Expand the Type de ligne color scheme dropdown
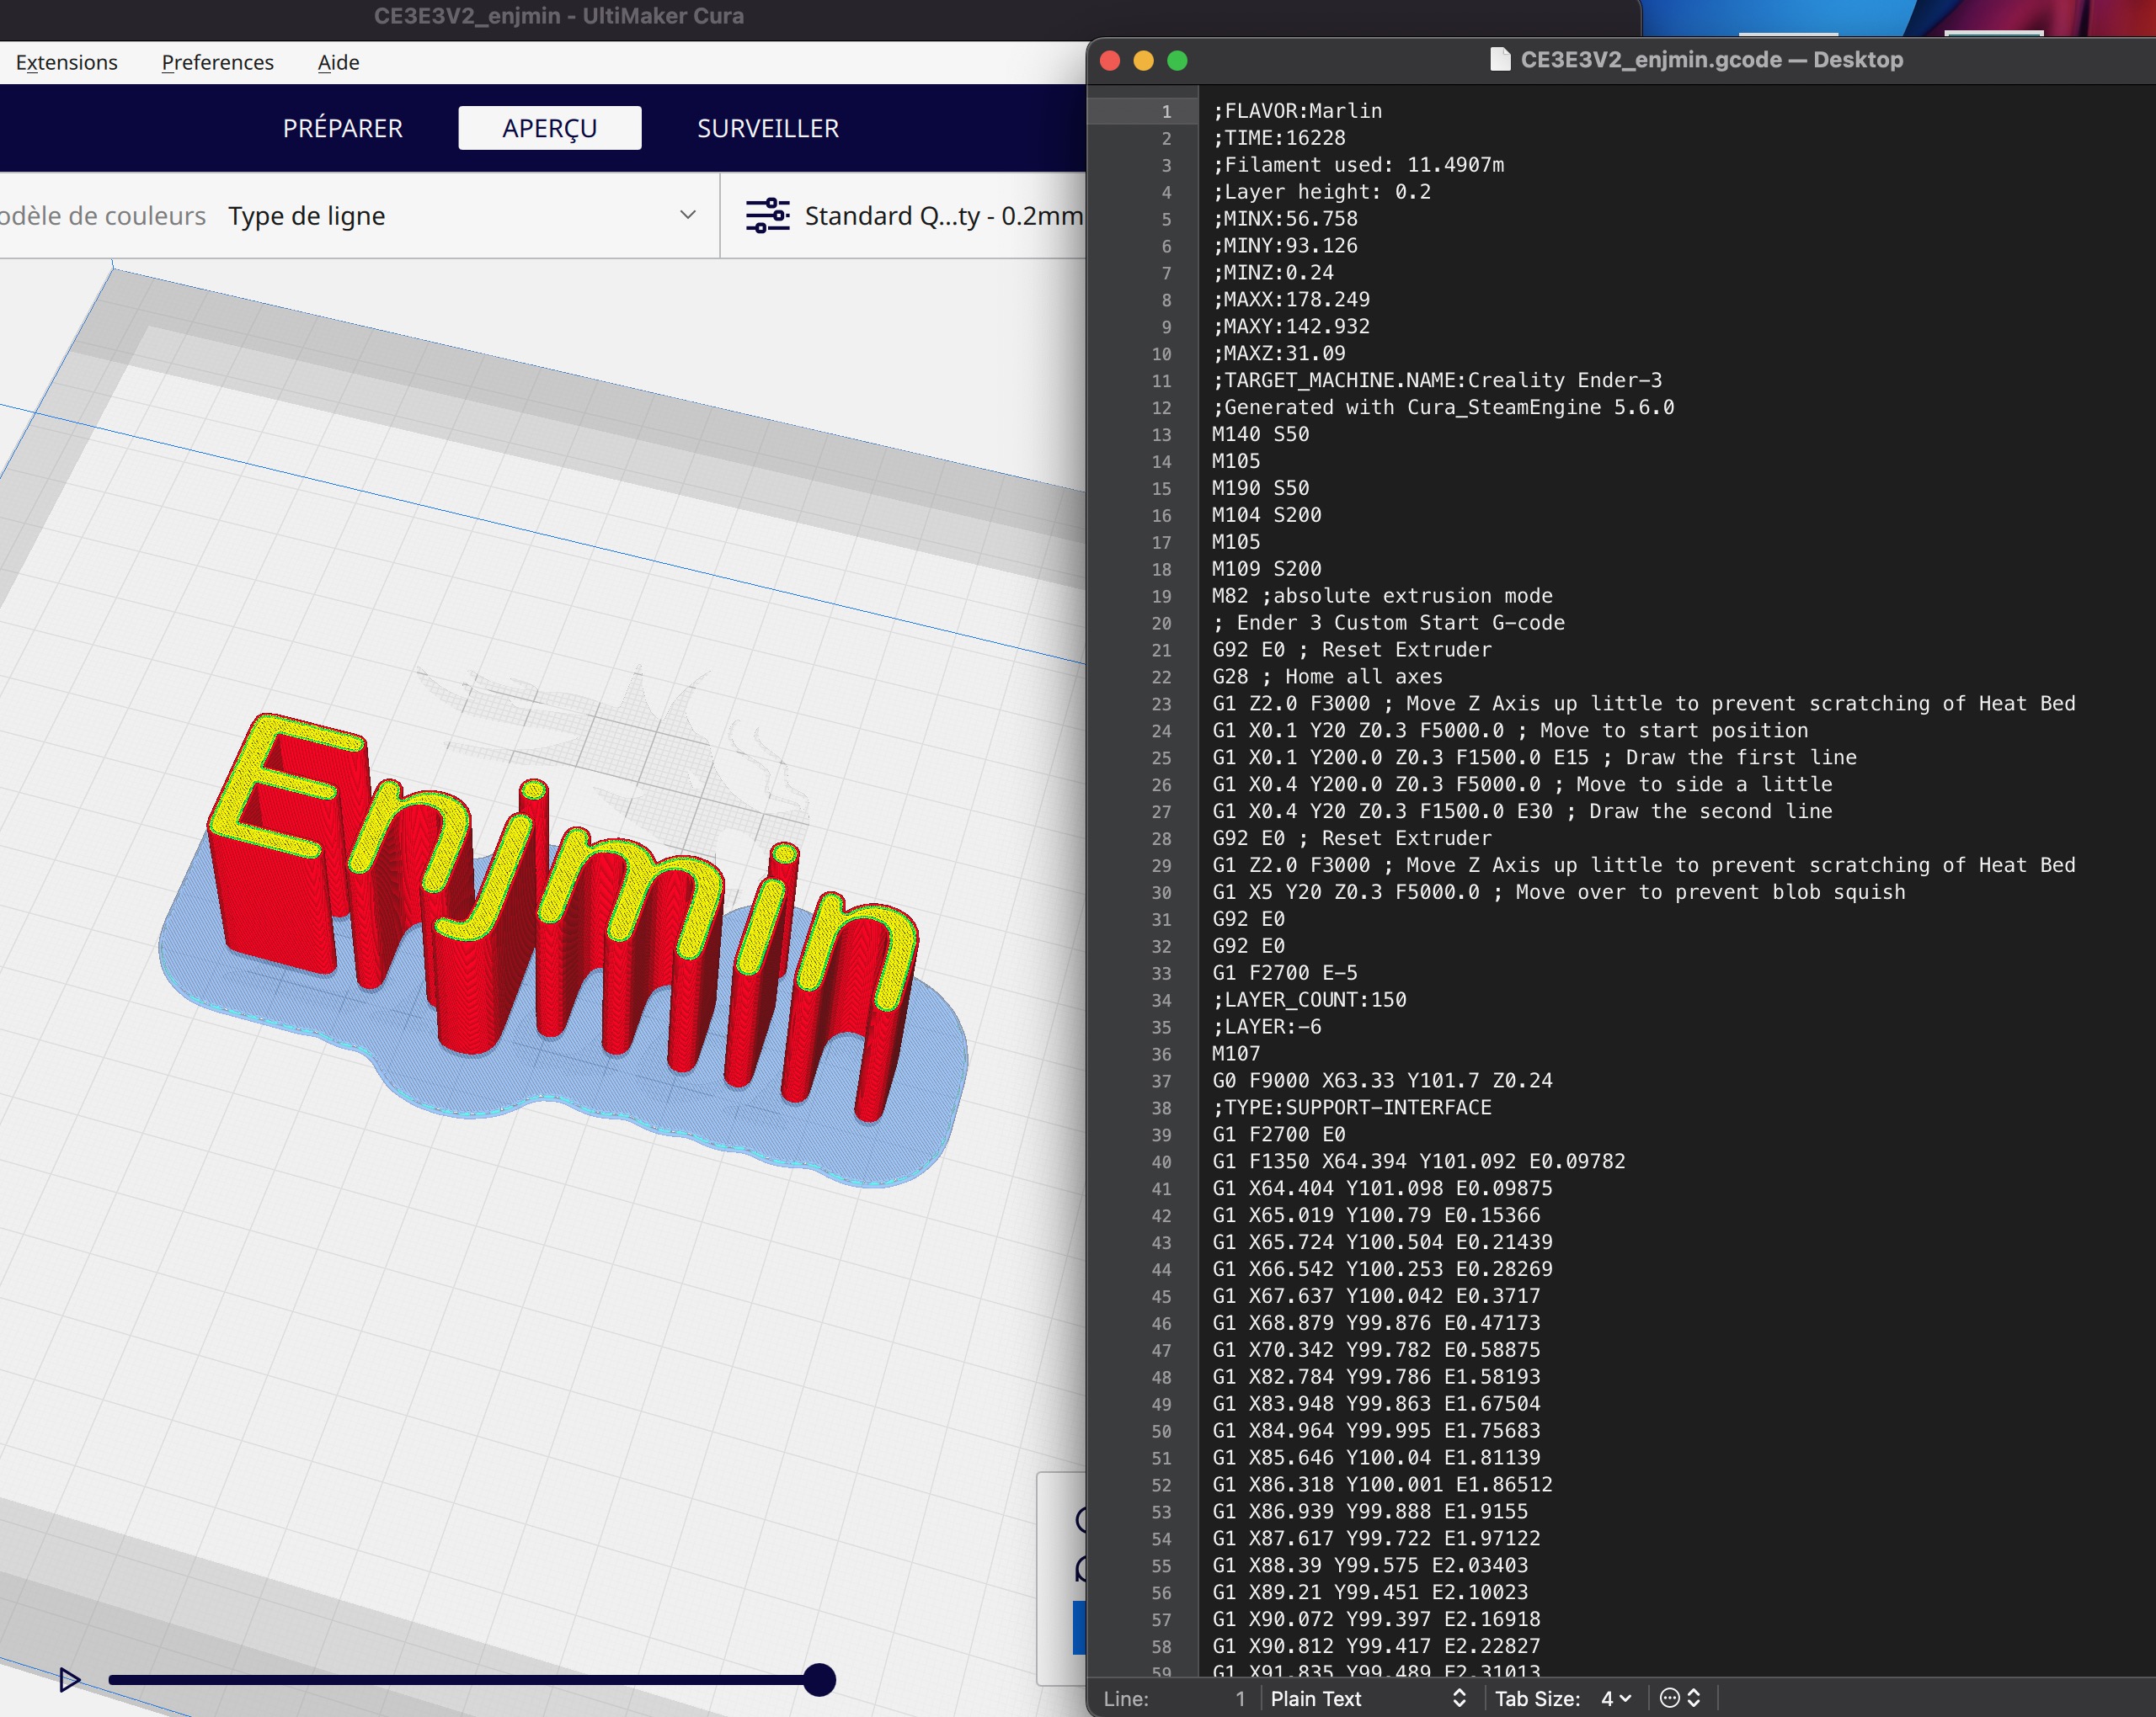This screenshot has width=2156, height=1717. [461, 215]
